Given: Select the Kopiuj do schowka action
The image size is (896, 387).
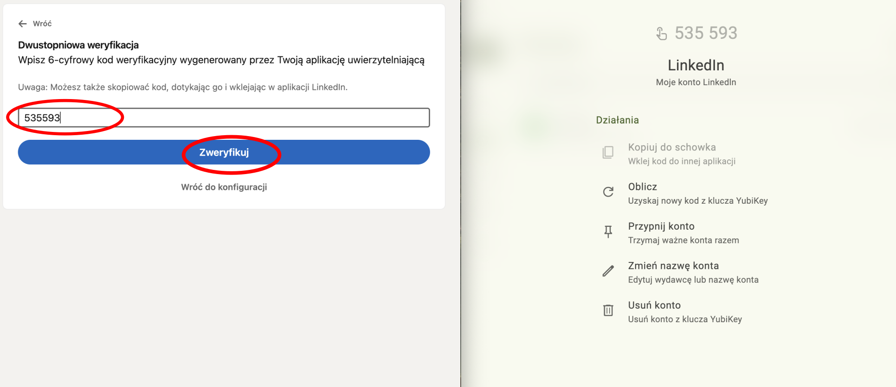Looking at the screenshot, I should tap(671, 147).
